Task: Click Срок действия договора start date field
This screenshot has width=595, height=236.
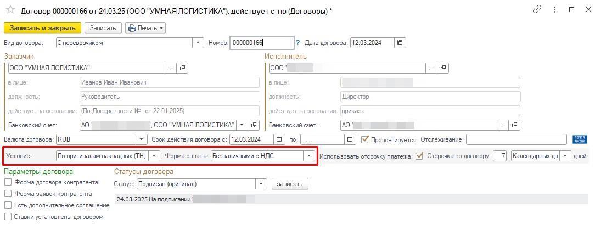Action: pos(252,139)
